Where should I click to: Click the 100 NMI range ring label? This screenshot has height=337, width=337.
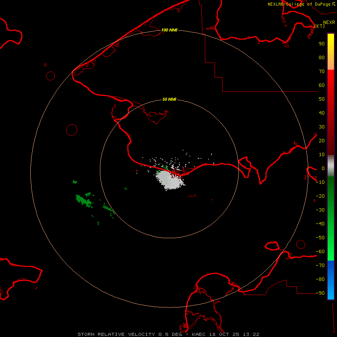point(169,30)
